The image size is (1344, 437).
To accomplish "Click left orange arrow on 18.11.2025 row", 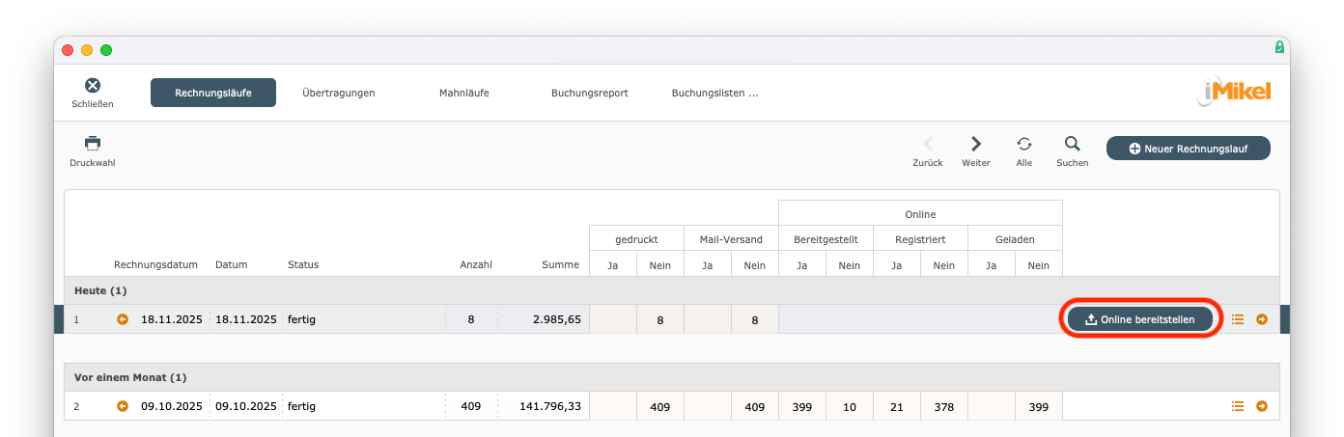I will (123, 319).
